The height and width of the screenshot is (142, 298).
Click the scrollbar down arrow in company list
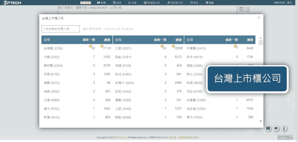pos(260,121)
